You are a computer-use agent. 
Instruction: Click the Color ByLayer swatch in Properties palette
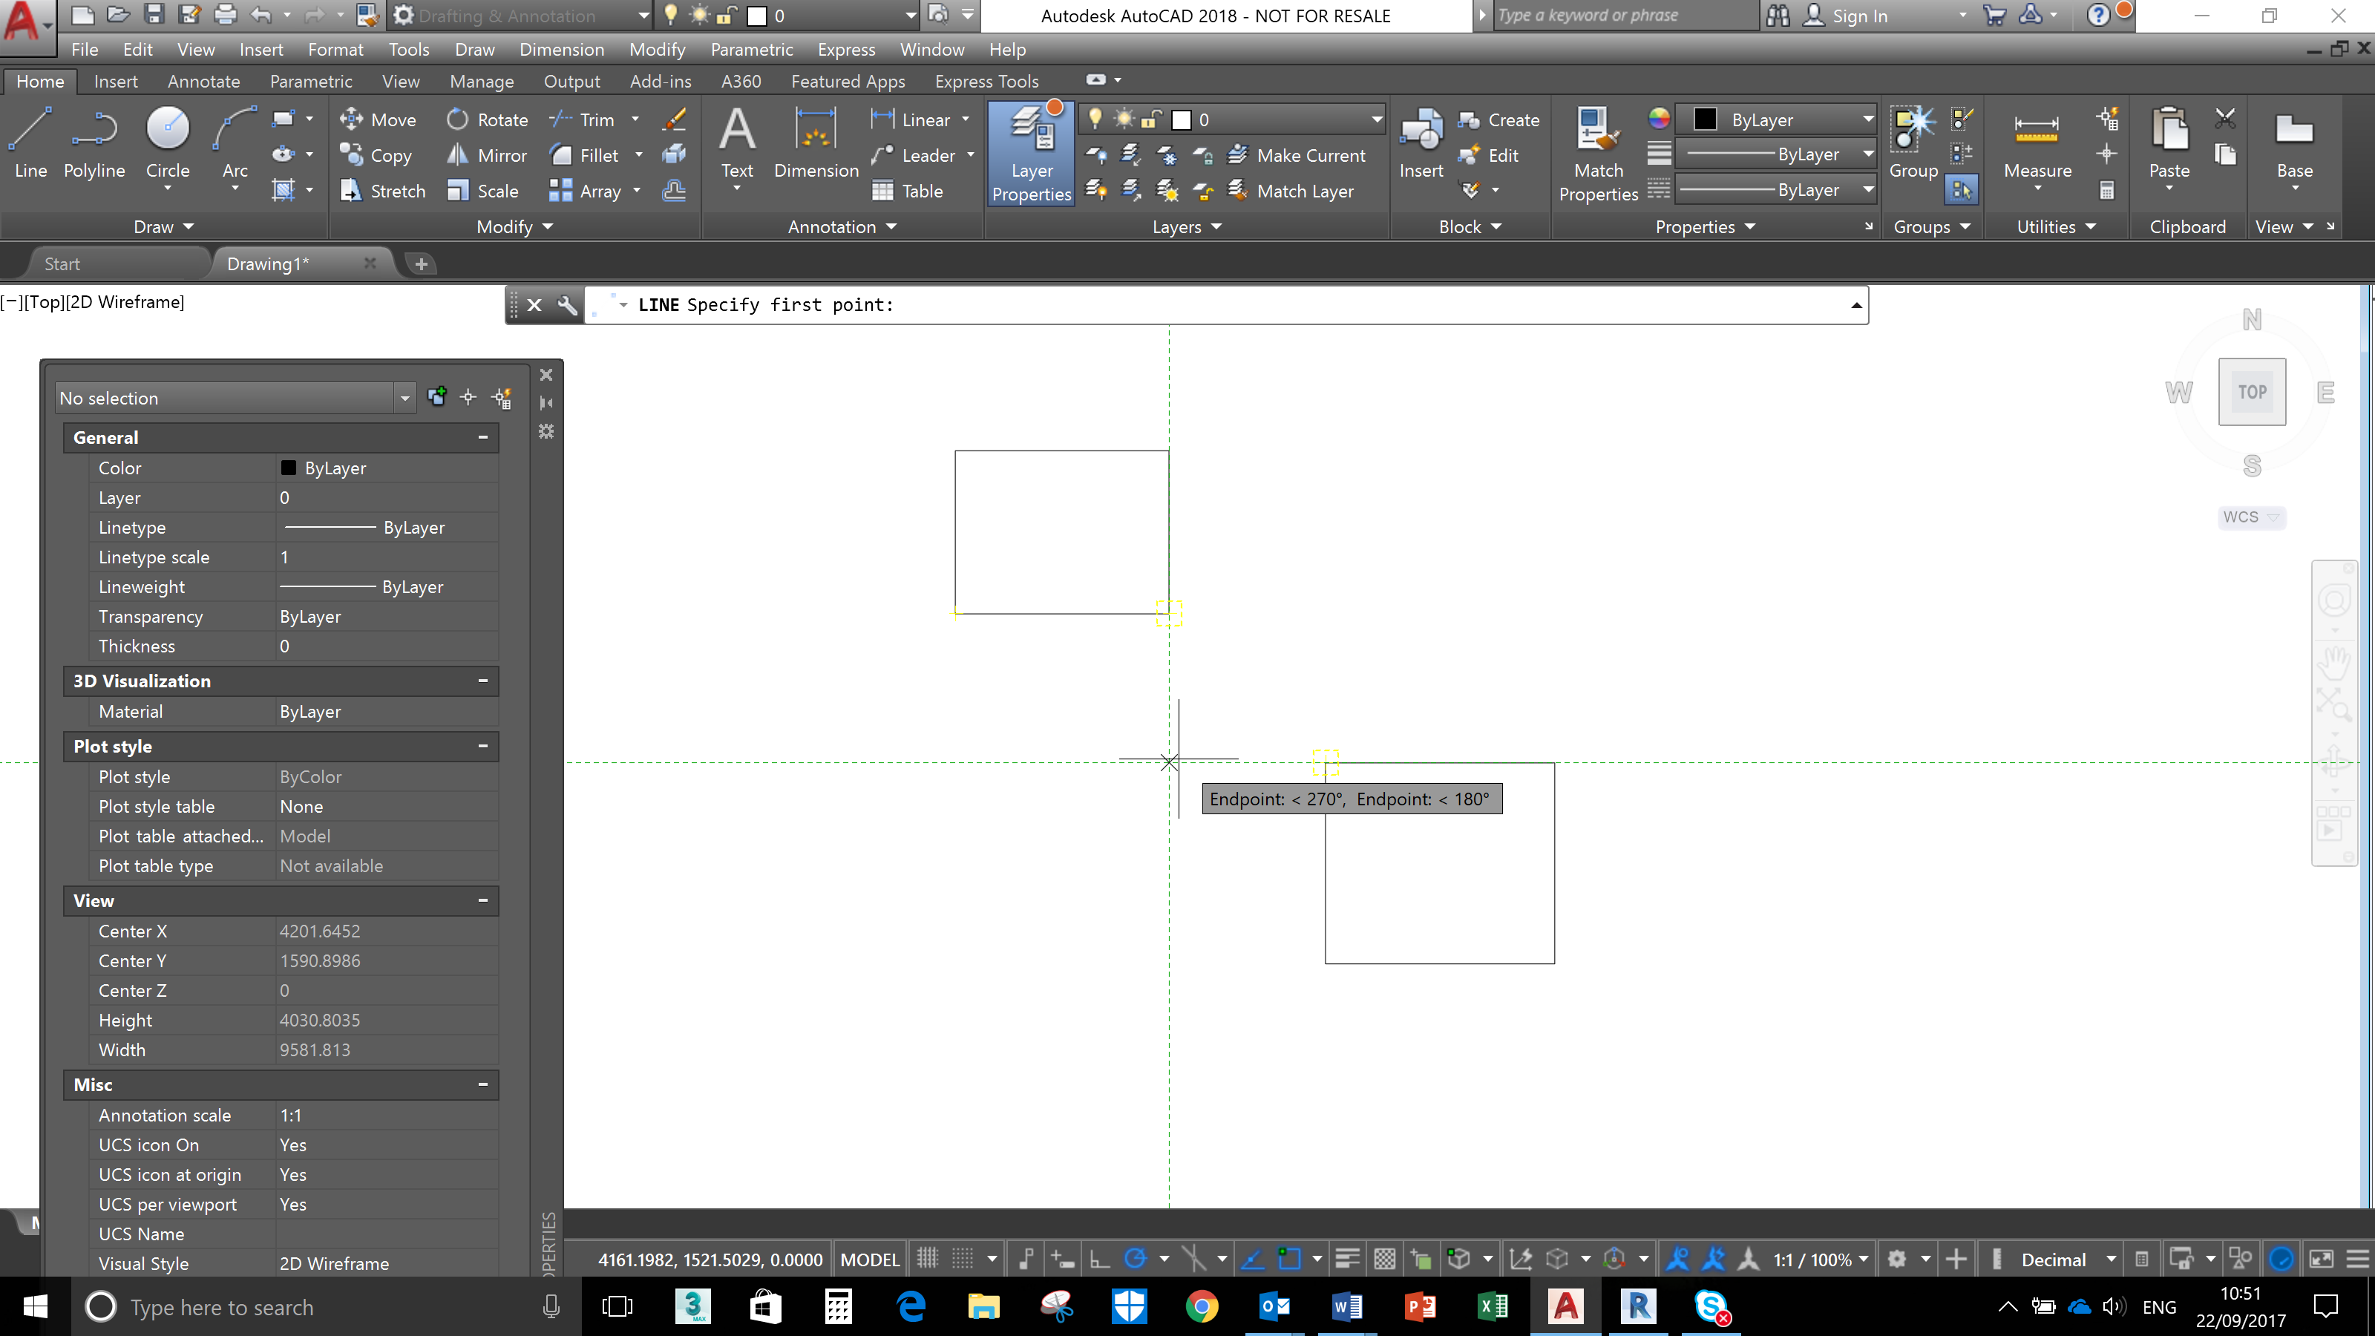[289, 468]
